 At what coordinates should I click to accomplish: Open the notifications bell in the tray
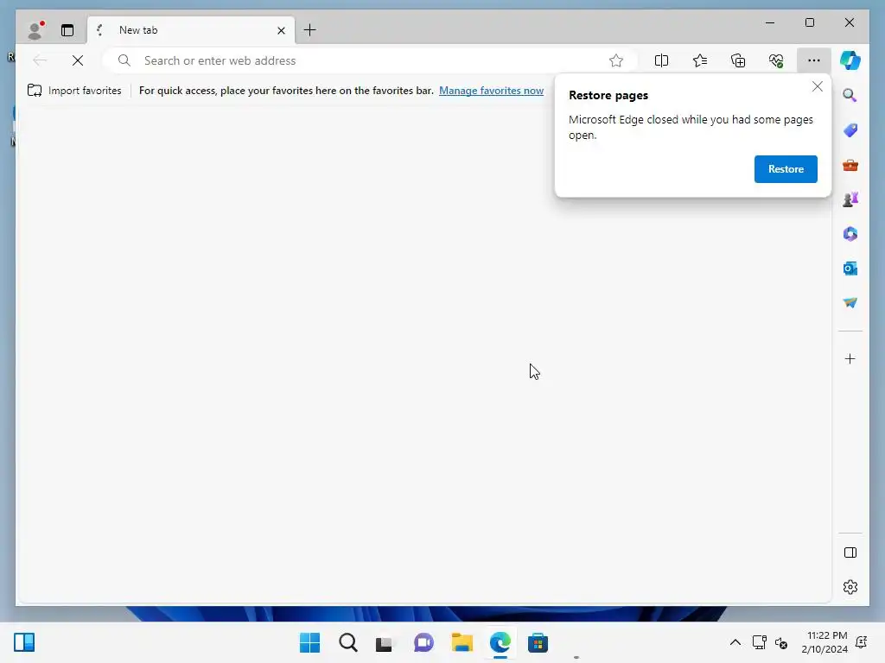click(x=862, y=642)
